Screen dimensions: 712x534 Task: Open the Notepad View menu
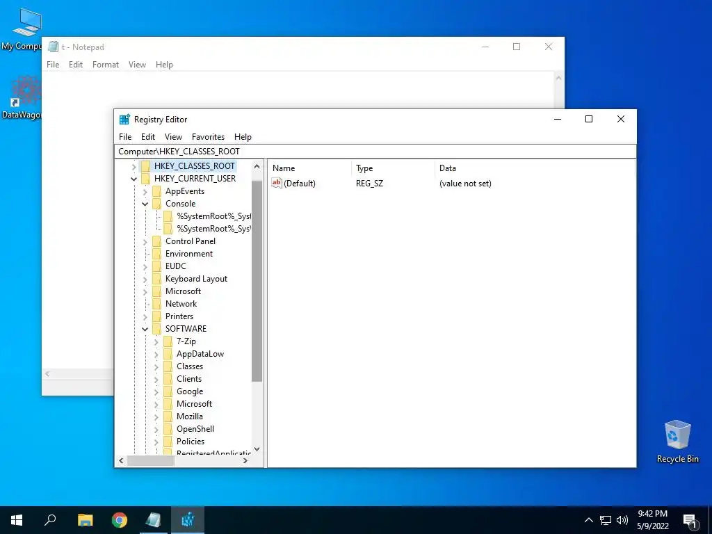coord(137,65)
